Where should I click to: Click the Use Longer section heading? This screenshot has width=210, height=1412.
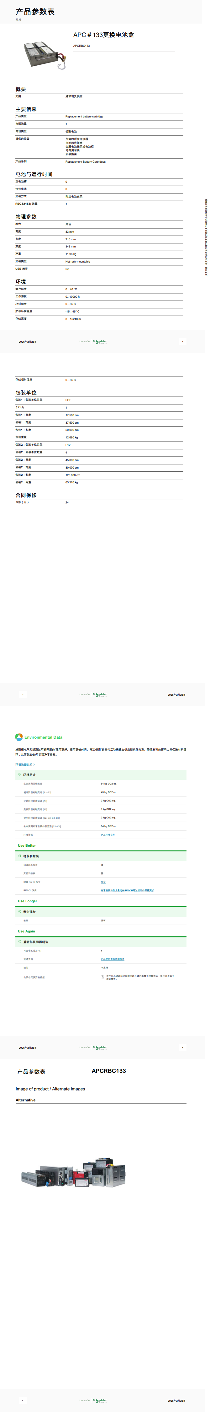[x=27, y=901]
